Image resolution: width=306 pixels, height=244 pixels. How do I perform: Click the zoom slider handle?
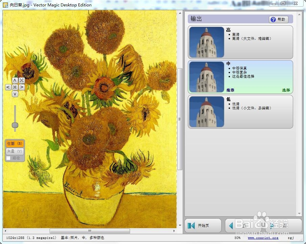click(x=15, y=125)
